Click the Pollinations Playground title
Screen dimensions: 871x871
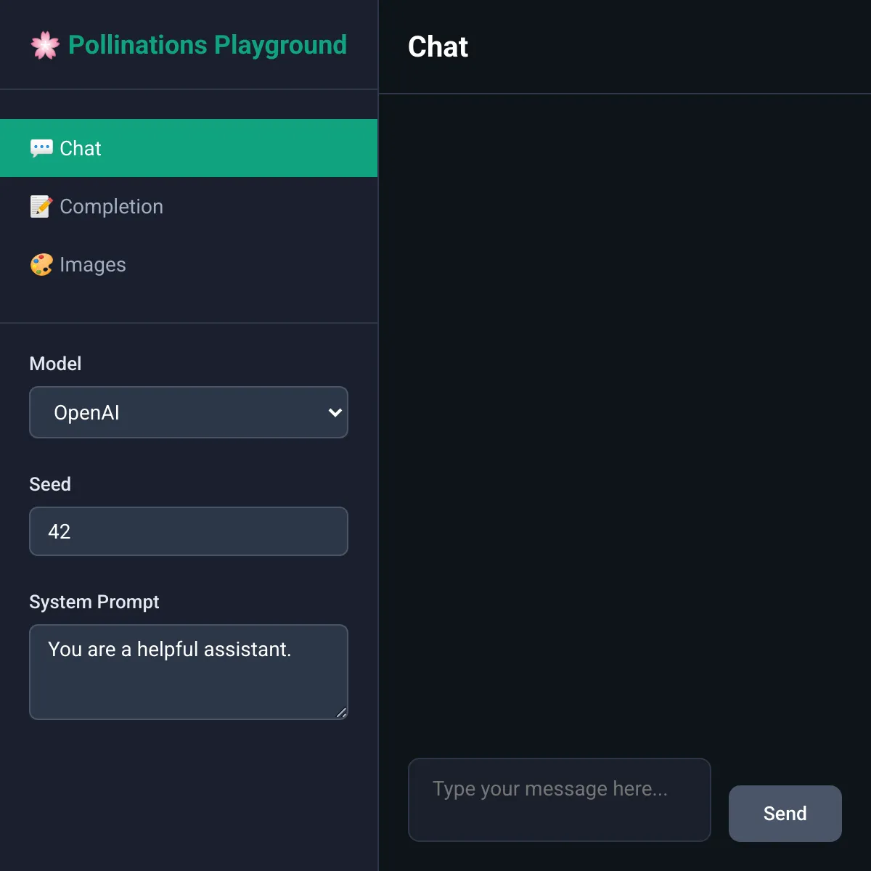[208, 45]
